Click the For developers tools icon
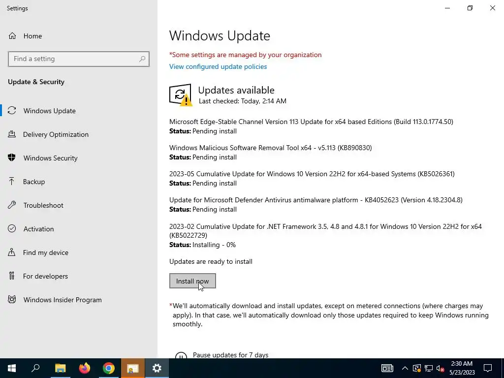The width and height of the screenshot is (504, 378). (x=12, y=276)
